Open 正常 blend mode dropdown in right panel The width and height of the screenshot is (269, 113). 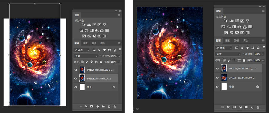click(x=228, y=54)
